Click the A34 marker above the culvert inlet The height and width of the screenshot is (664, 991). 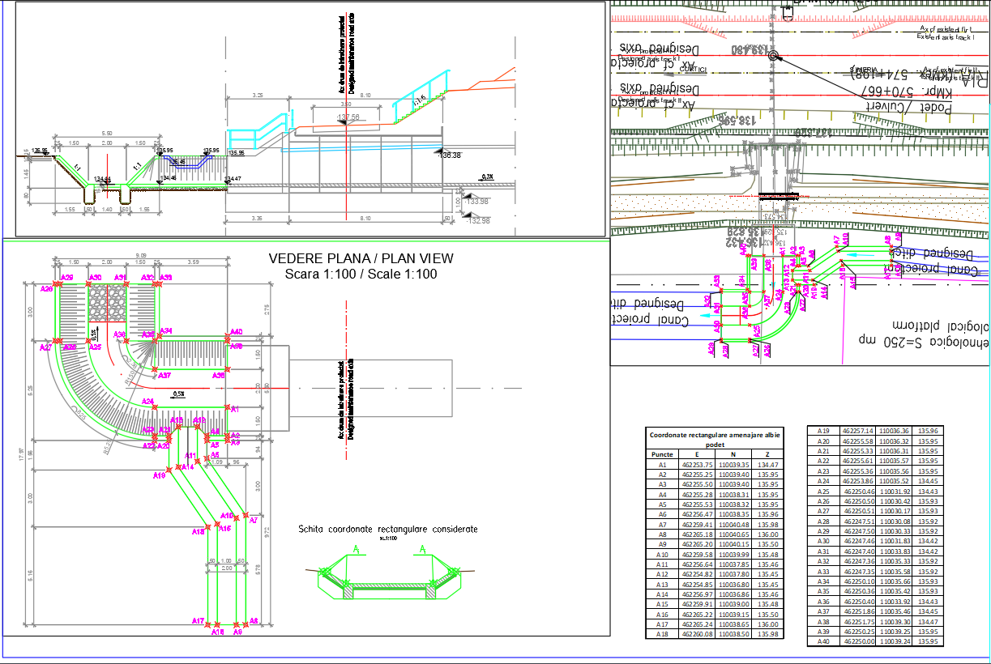(158, 336)
